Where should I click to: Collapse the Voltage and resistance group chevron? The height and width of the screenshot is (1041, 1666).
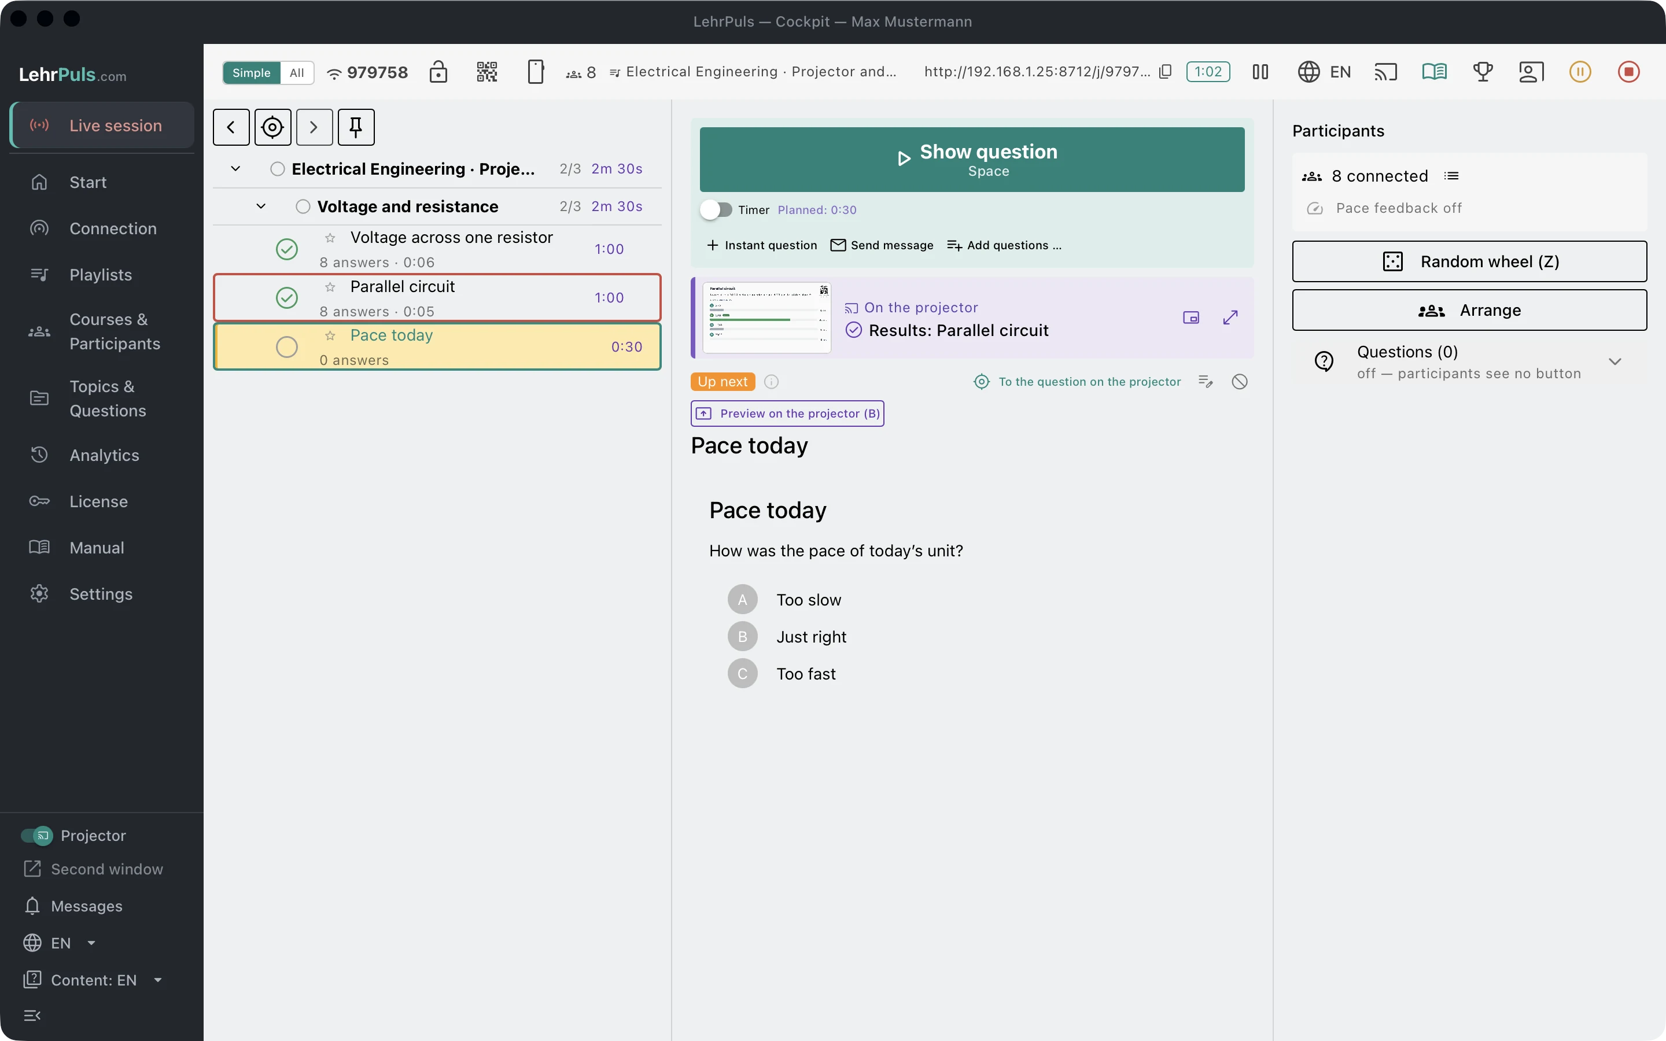[x=261, y=206]
